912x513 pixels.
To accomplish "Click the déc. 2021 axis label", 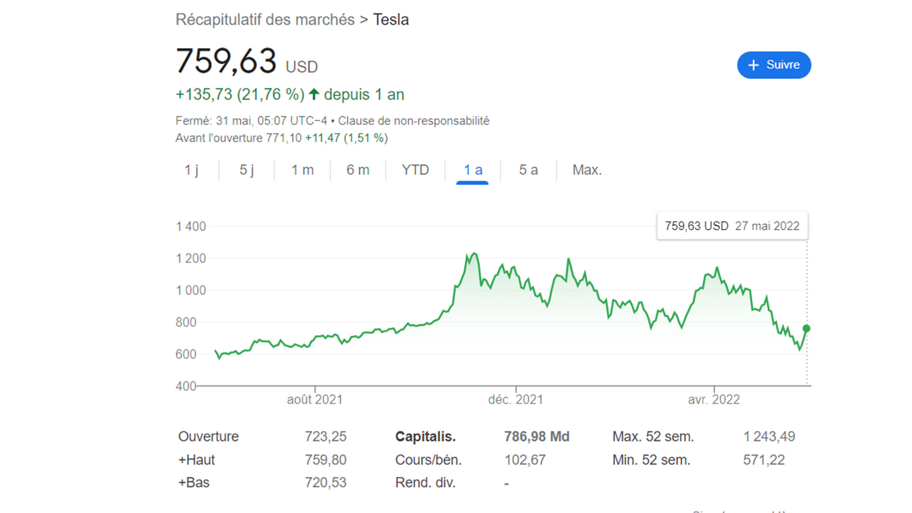I will (x=515, y=400).
